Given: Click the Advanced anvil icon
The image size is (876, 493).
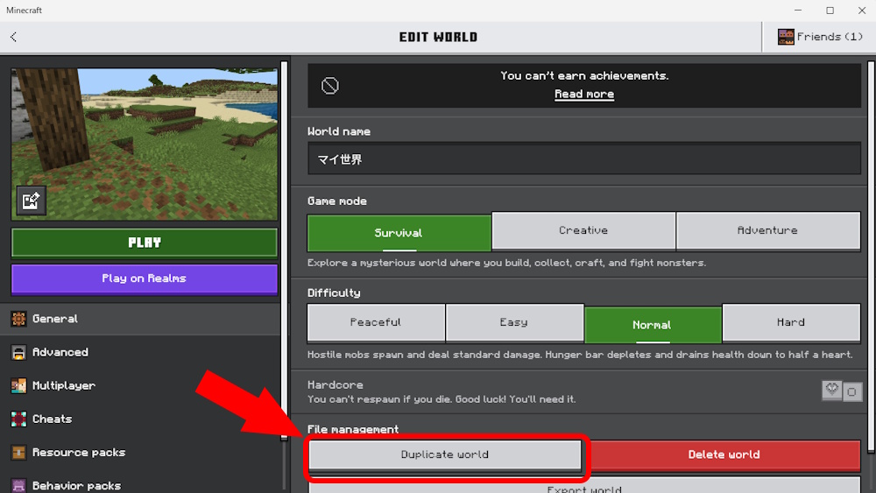Looking at the screenshot, I should 18,352.
